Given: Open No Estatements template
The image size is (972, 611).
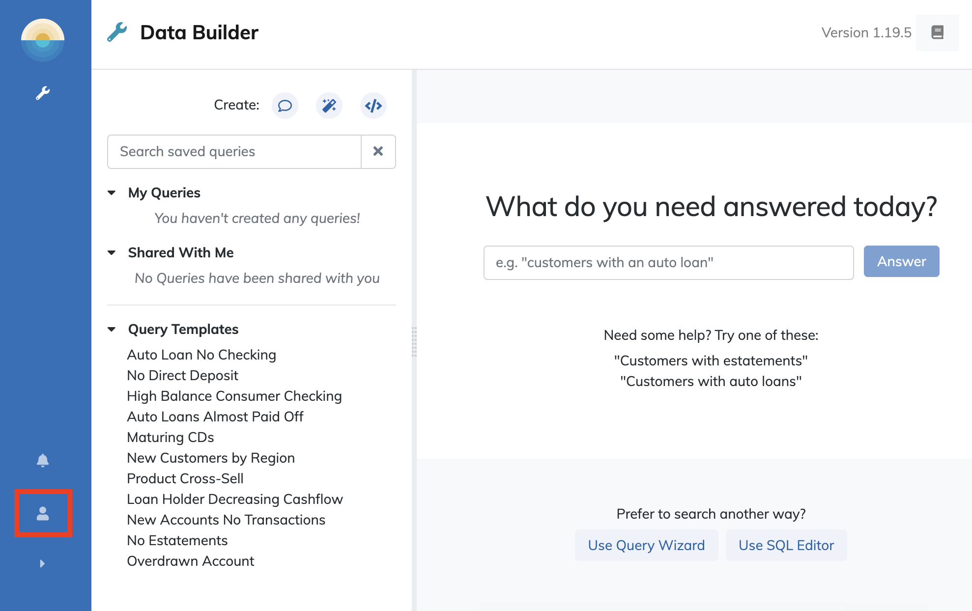Looking at the screenshot, I should tap(177, 540).
